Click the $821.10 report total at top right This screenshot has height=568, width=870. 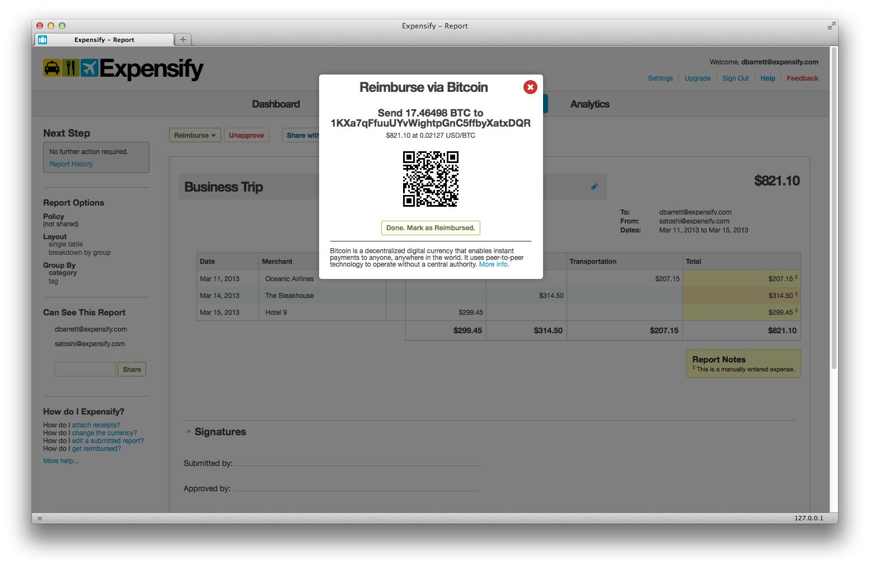click(777, 181)
